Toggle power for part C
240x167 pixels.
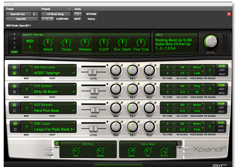click(15, 105)
